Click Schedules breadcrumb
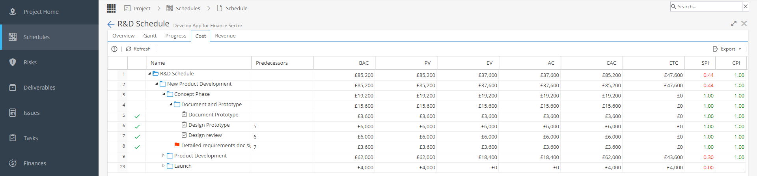 click(x=183, y=8)
